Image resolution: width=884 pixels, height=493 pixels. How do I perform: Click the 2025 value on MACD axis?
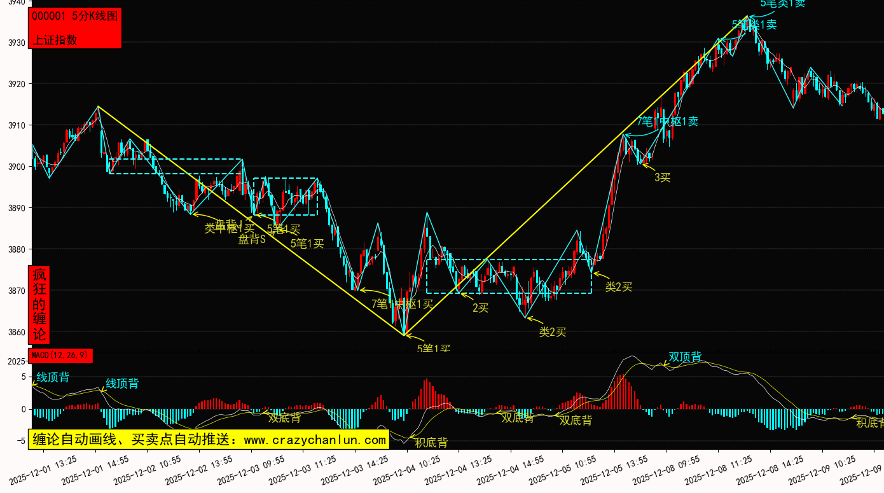pyautogui.click(x=15, y=361)
